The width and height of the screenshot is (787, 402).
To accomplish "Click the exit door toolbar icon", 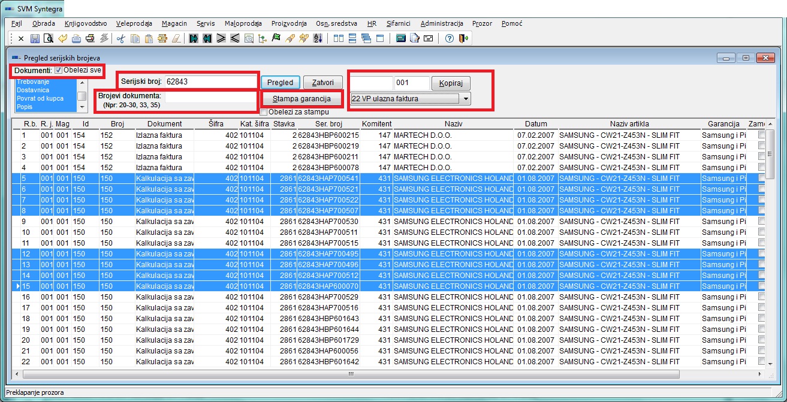I will tap(463, 39).
